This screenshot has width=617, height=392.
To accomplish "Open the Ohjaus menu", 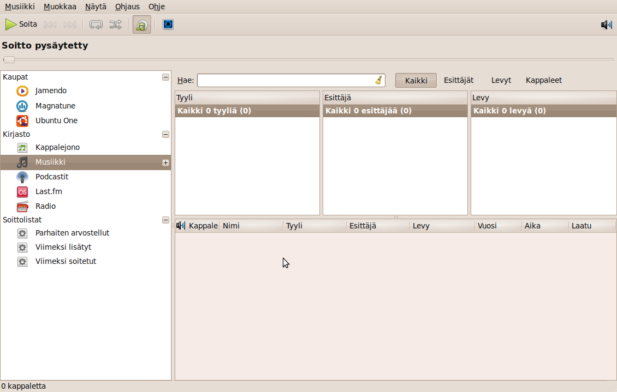I will 127,7.
